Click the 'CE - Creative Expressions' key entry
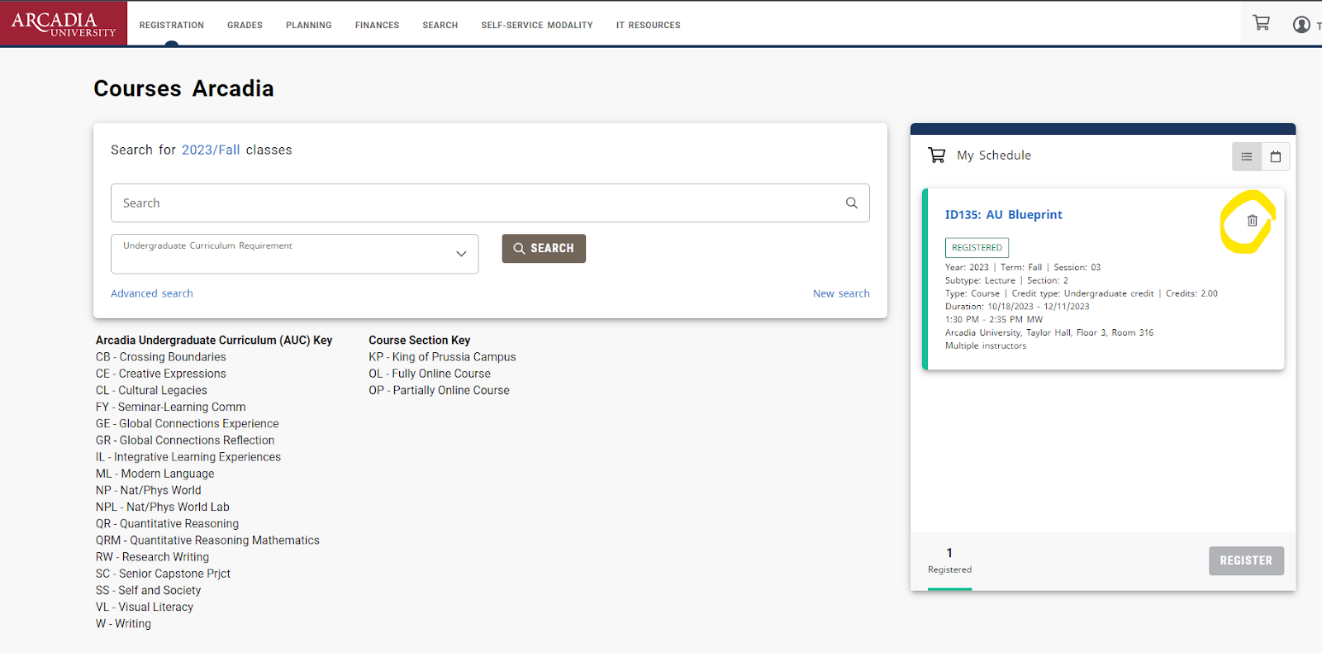 point(161,374)
